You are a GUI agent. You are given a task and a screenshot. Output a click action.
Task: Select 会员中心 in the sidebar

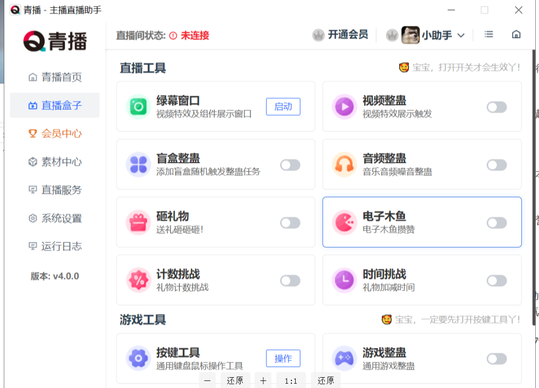click(x=55, y=134)
